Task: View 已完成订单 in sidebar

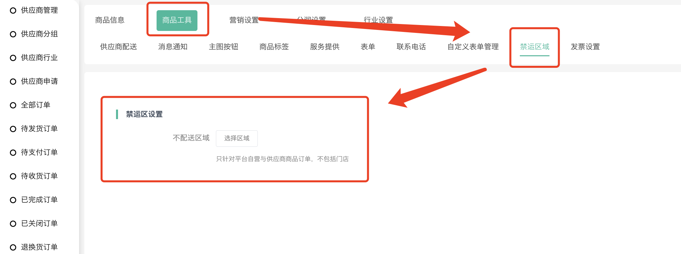Action: click(x=39, y=200)
